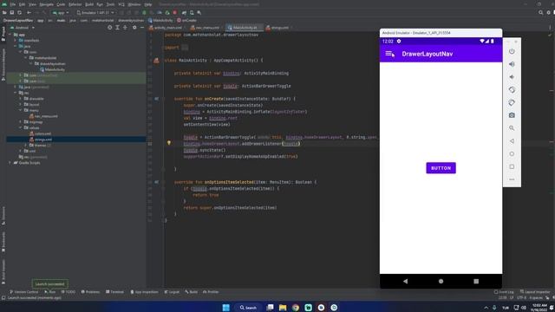Open Chrome from the taskbar

coord(296,308)
